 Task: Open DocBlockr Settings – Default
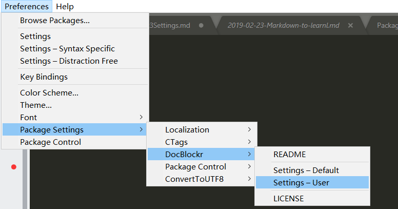pyautogui.click(x=306, y=170)
